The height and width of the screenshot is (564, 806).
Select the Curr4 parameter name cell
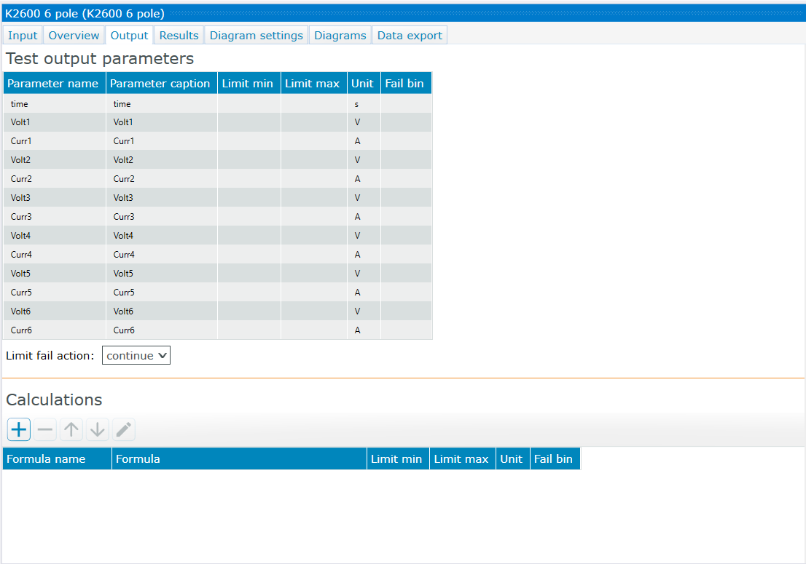coord(55,255)
